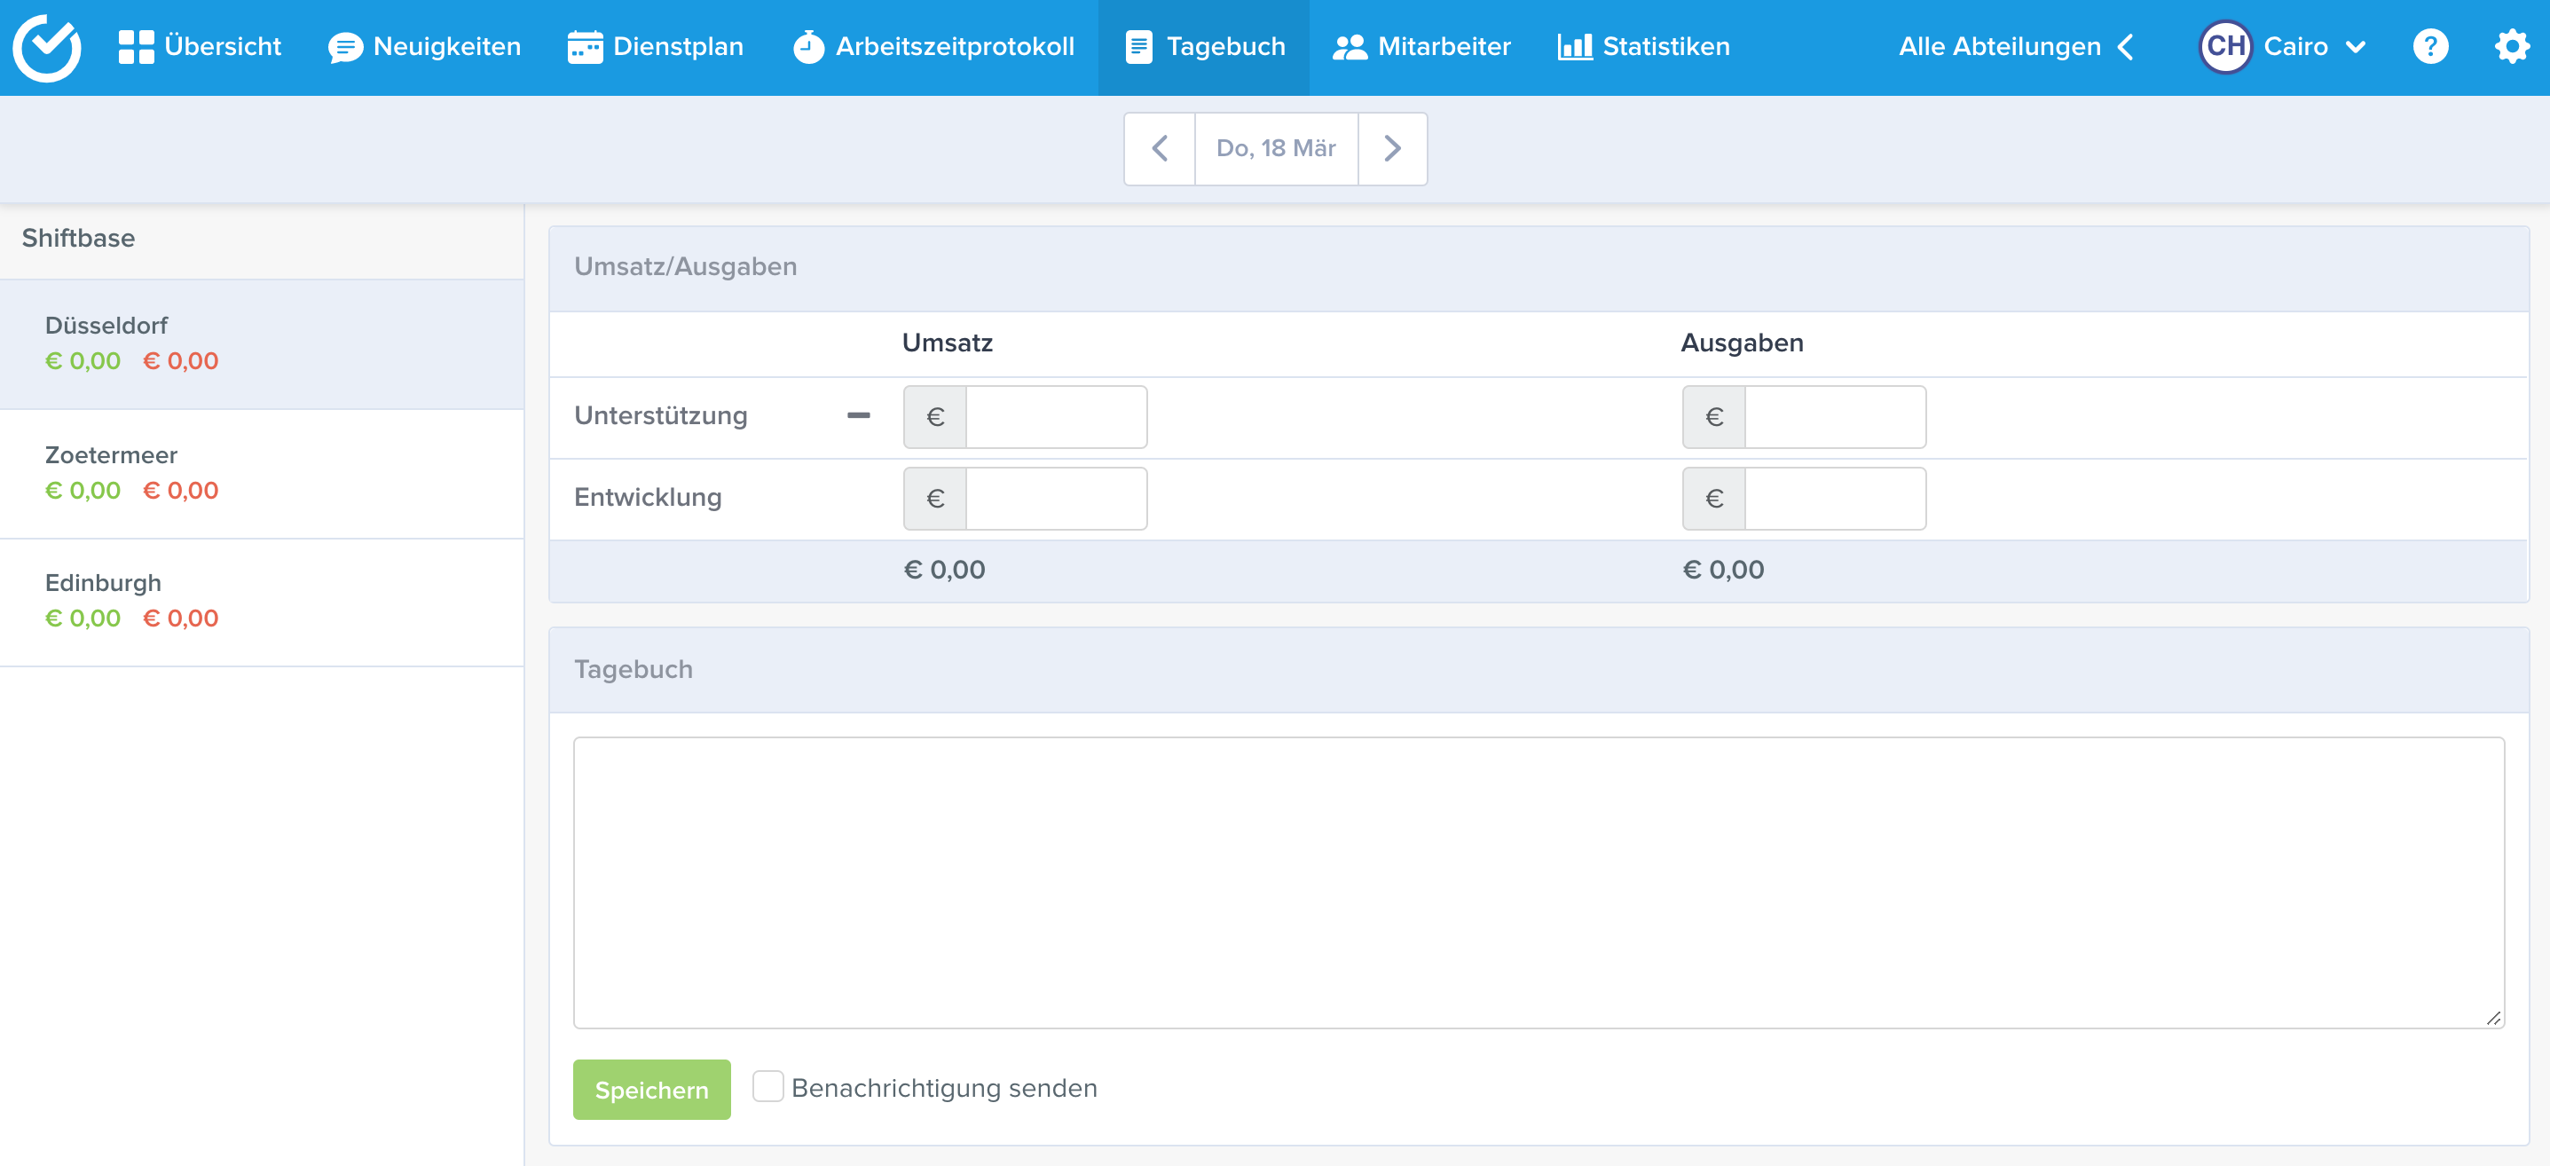Click the Tagebuch panel header

point(1539,670)
